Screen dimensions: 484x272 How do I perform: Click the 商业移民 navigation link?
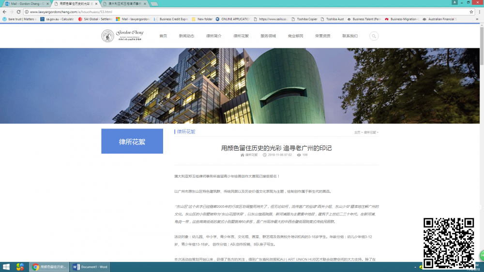[295, 36]
